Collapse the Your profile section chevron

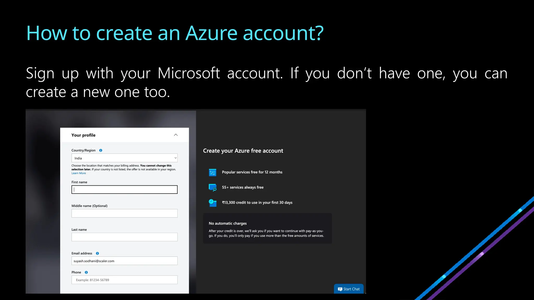coord(176,135)
